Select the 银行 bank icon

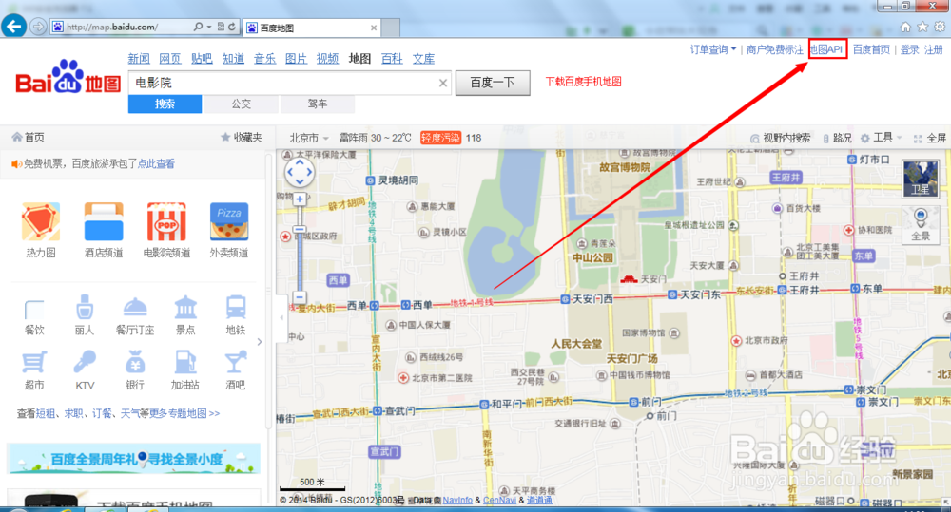[x=135, y=362]
